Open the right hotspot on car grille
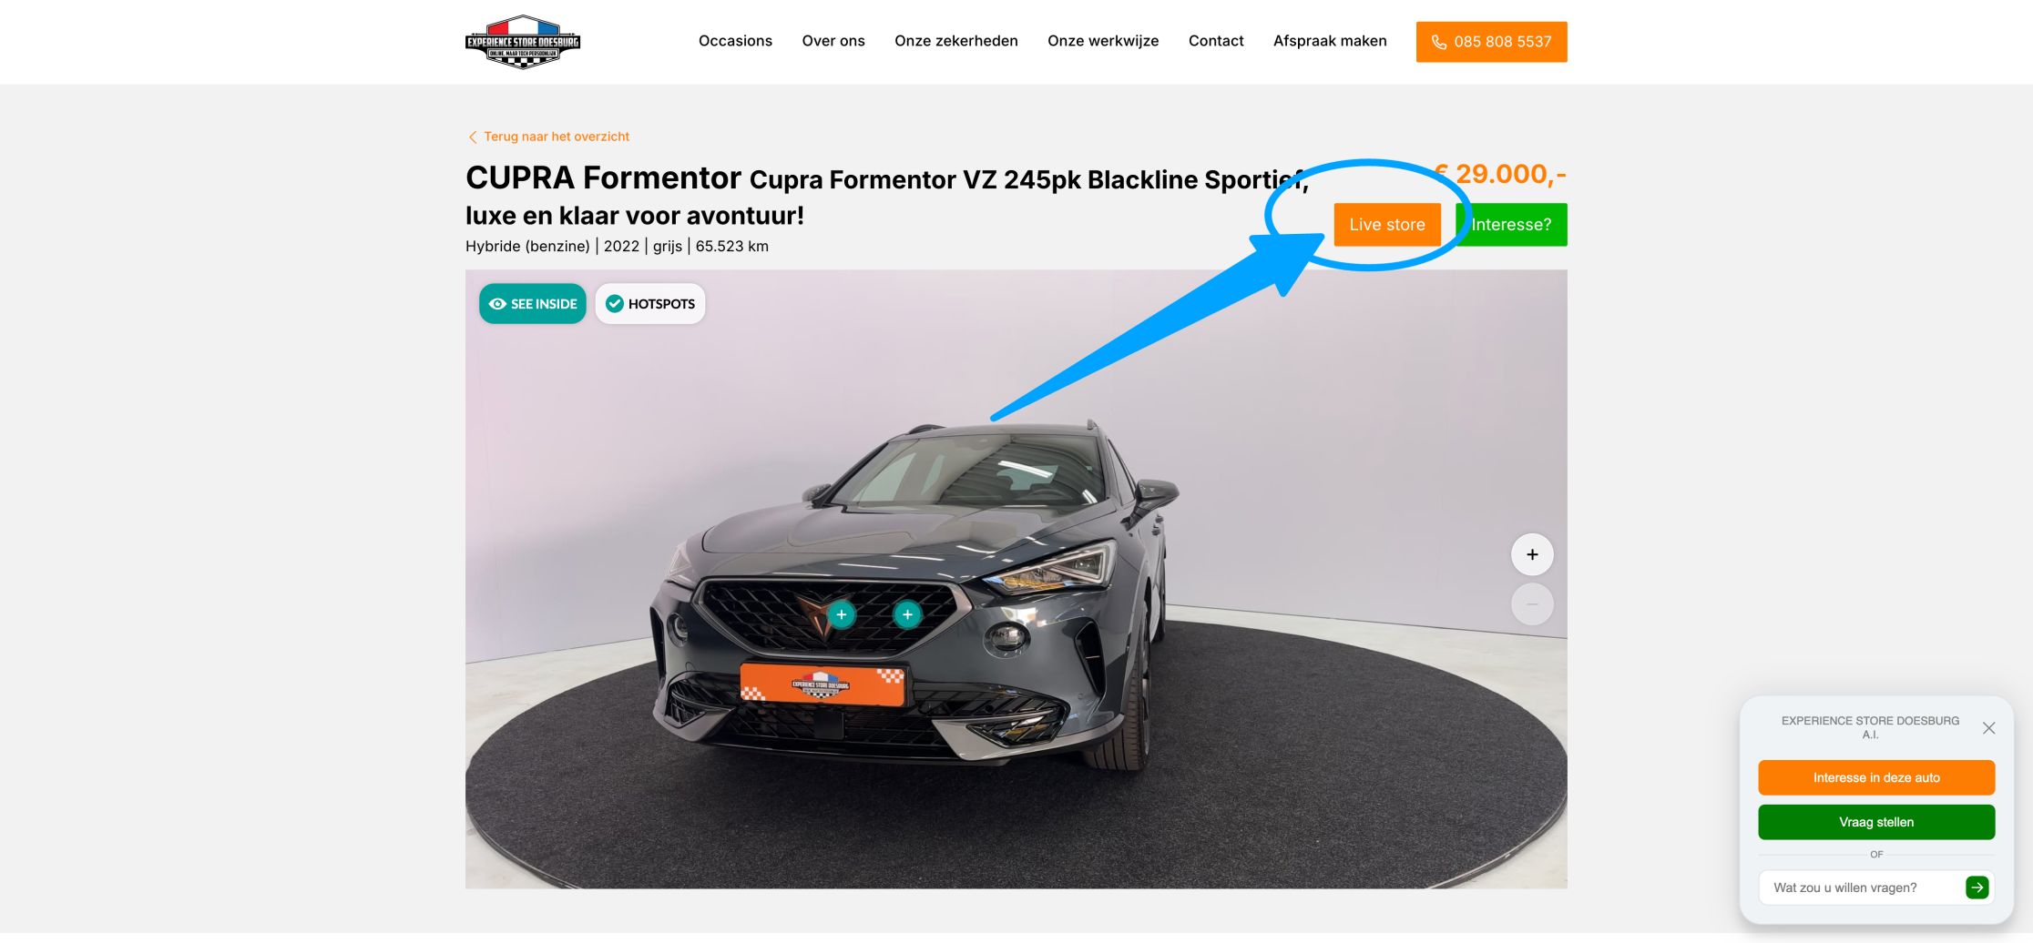This screenshot has width=2033, height=943. point(907,614)
